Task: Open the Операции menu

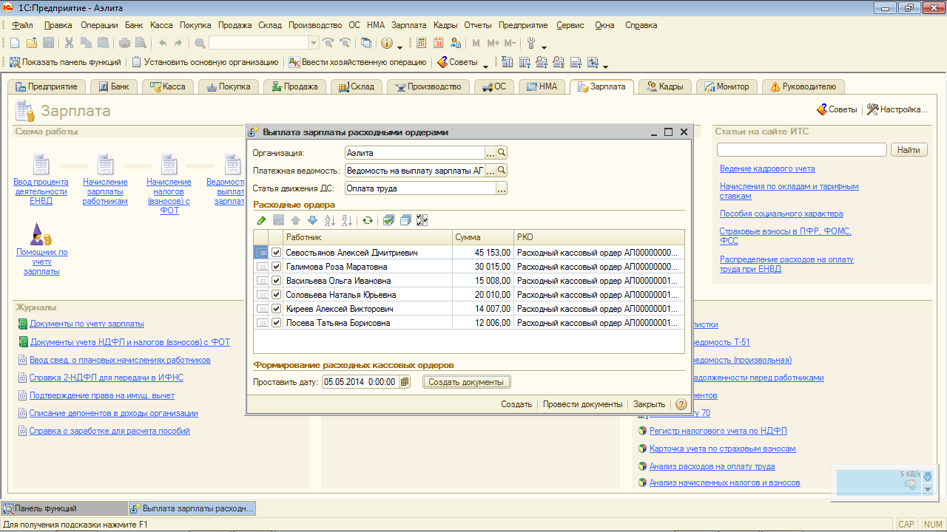Action: [99, 25]
